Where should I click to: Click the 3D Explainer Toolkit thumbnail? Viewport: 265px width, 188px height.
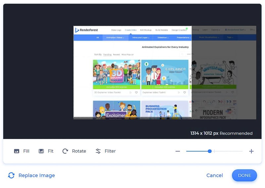117,74
